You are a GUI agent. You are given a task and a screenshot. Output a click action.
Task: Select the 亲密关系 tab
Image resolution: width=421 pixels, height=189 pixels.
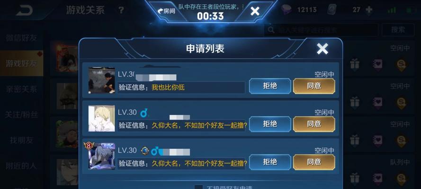tap(21, 89)
